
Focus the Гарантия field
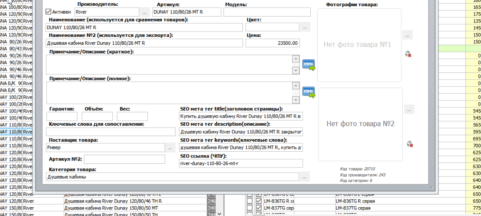[x=62, y=116]
